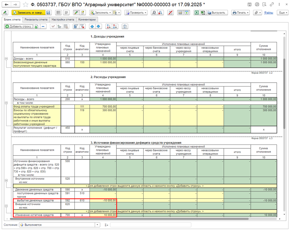Toggle the green pencil edit mode

pos(76,12)
